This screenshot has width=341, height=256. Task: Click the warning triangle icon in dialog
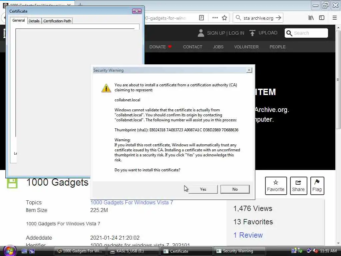click(106, 88)
